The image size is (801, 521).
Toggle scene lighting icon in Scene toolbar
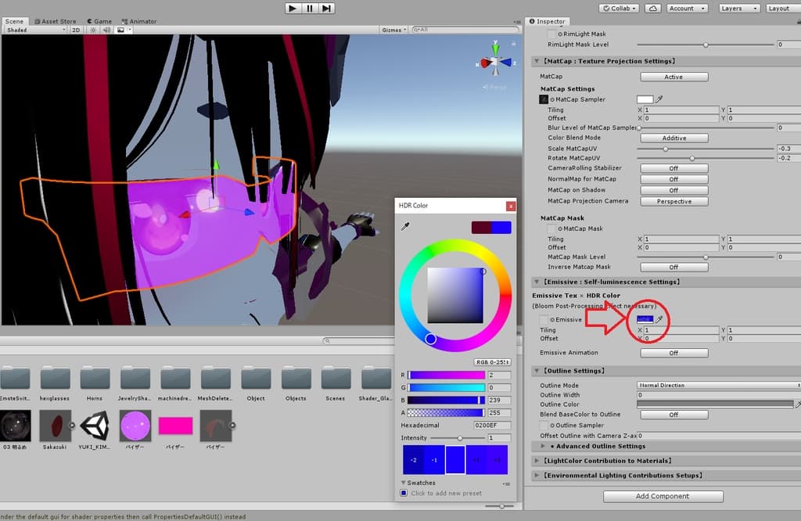94,30
